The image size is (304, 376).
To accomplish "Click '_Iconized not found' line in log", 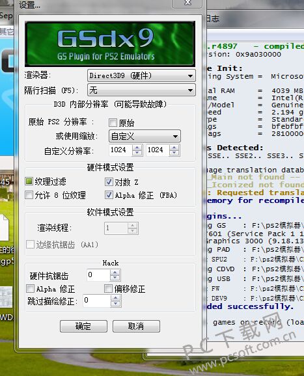I will (255, 185).
